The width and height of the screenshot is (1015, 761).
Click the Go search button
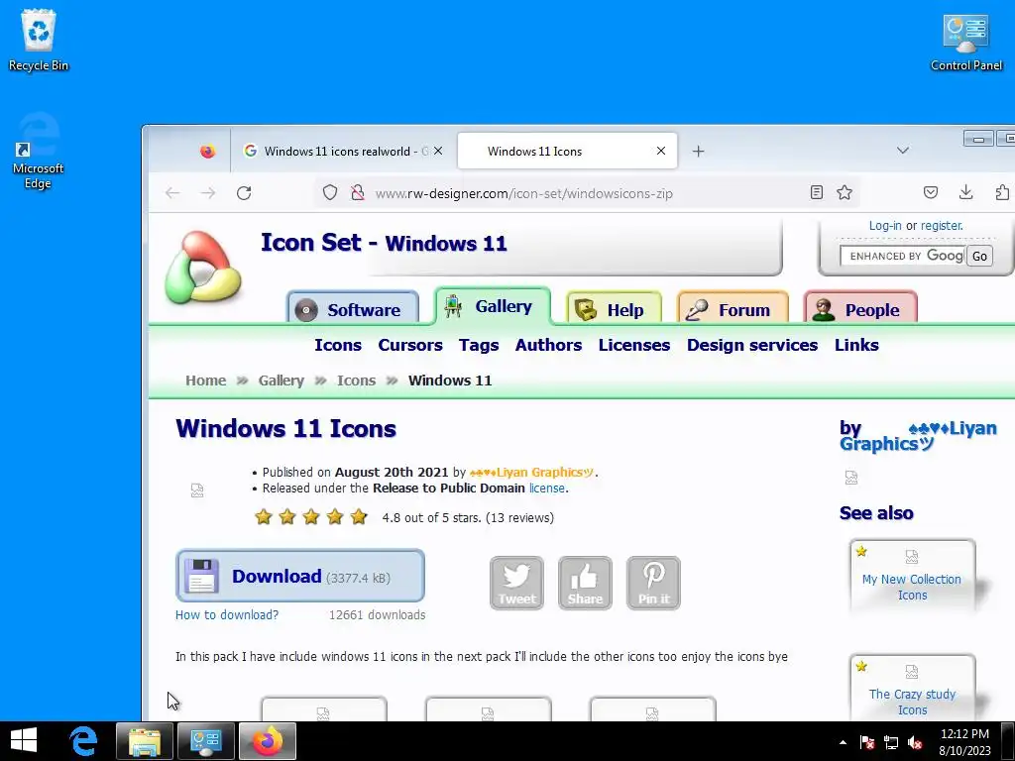tap(979, 256)
